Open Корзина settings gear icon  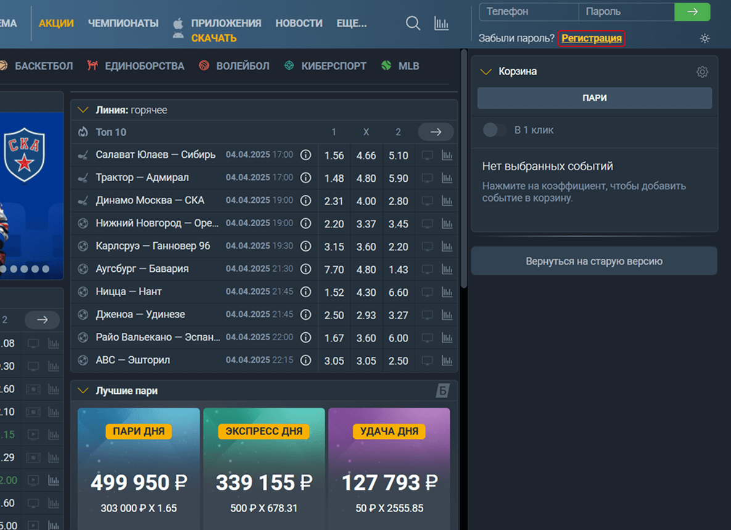[702, 72]
